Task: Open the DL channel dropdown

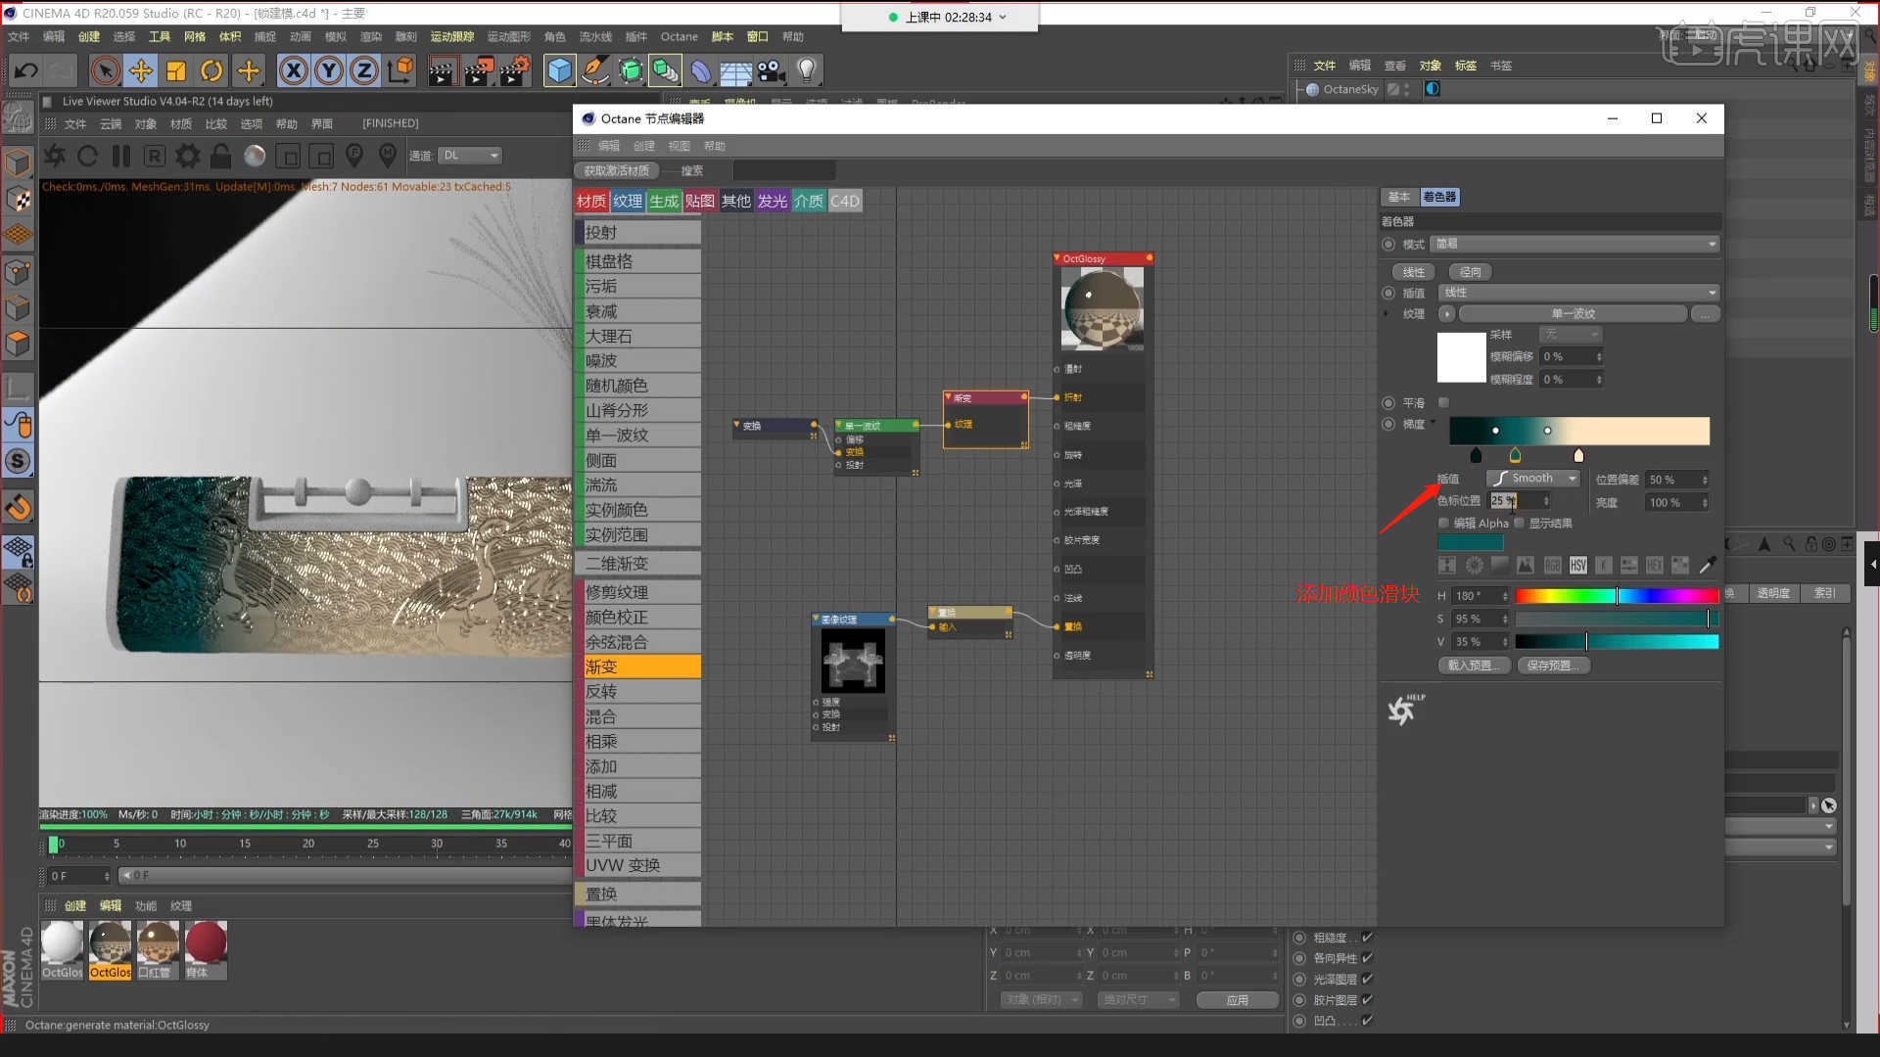Action: (x=470, y=156)
